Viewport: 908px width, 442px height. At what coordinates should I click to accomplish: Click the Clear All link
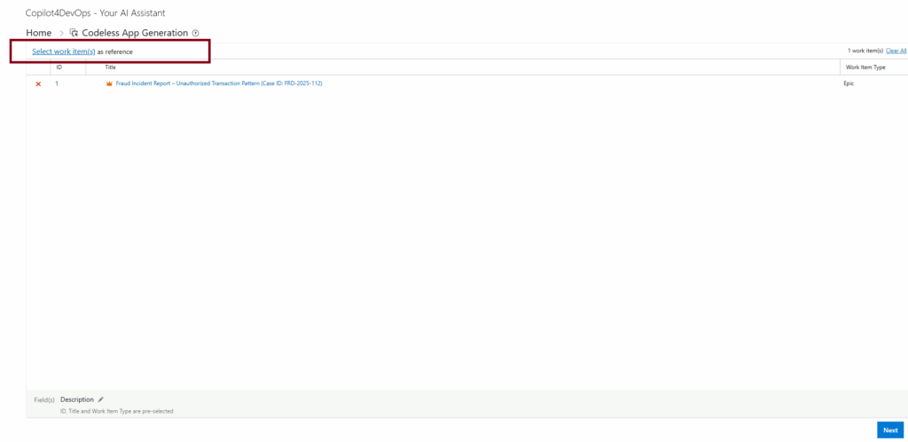(896, 51)
